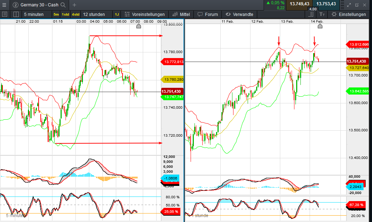Image resolution: width=372 pixels, height=222 pixels.
Task: Click the 0,05 % change indicator
Action: click(275, 3)
